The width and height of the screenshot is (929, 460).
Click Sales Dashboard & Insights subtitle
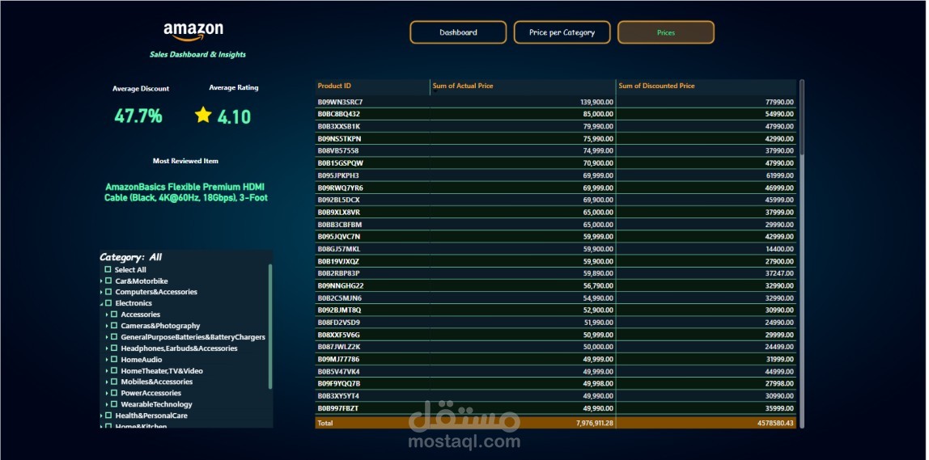(x=197, y=54)
